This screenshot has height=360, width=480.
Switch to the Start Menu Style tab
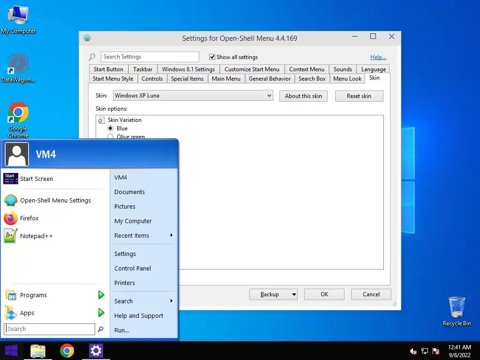(113, 79)
